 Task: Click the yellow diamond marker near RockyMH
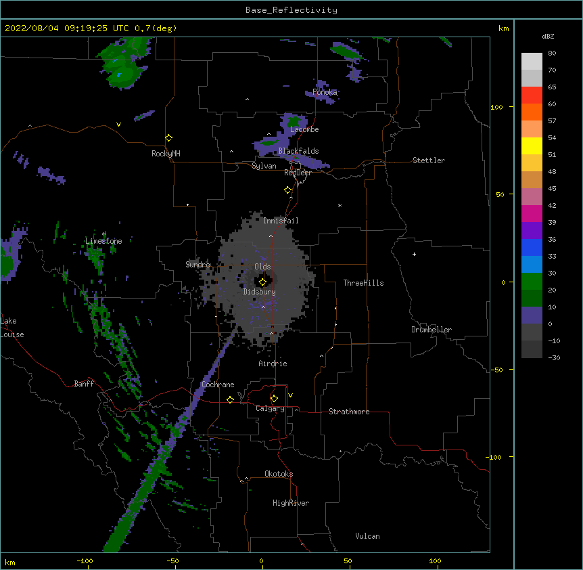169,138
